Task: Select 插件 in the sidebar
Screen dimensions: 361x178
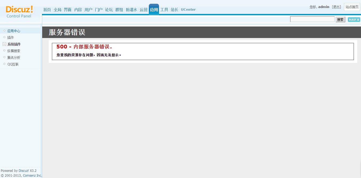Action: click(11, 37)
